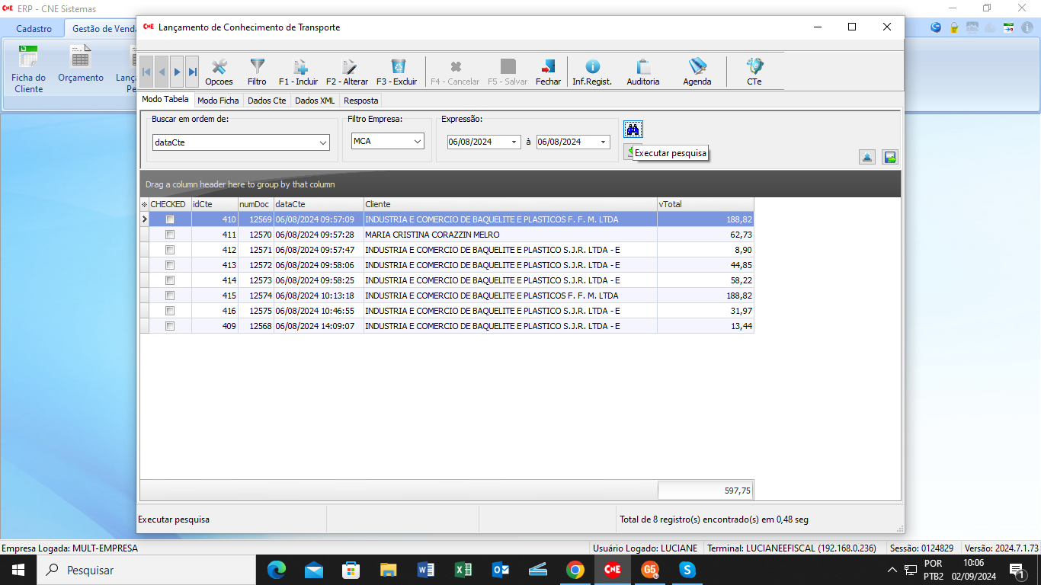The image size is (1041, 585).
Task: Tick the checkbox for row numDoc 12570
Action: [170, 235]
